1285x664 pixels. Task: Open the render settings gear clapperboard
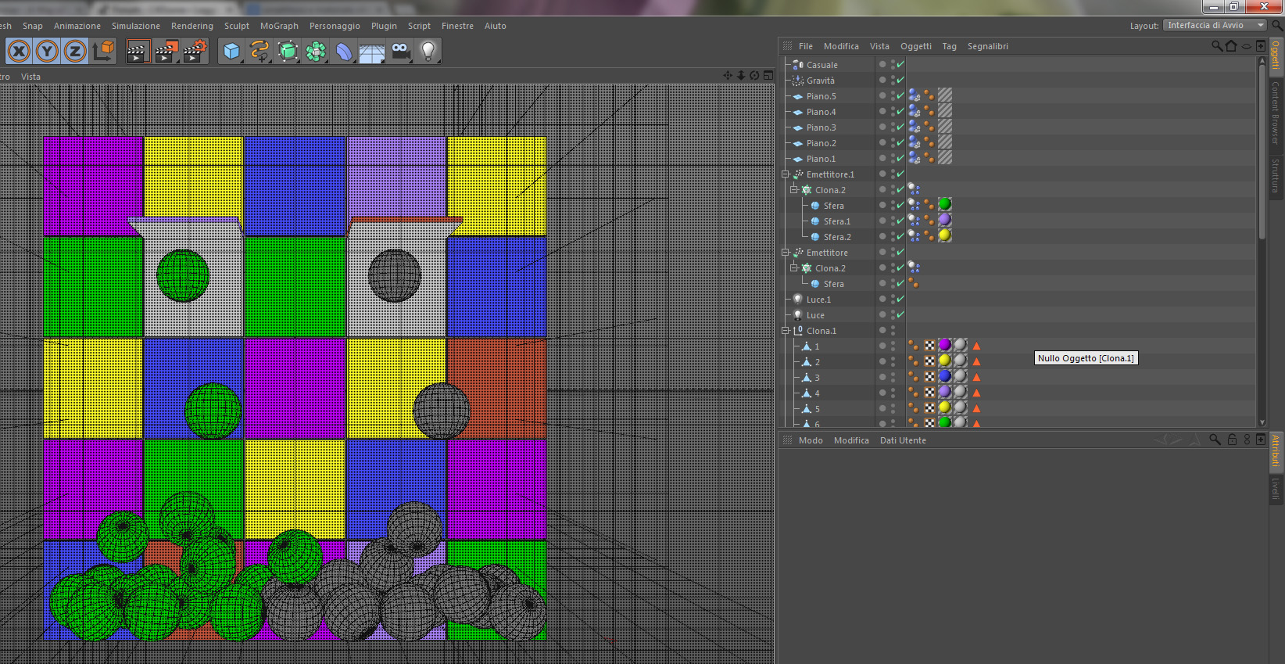click(195, 52)
